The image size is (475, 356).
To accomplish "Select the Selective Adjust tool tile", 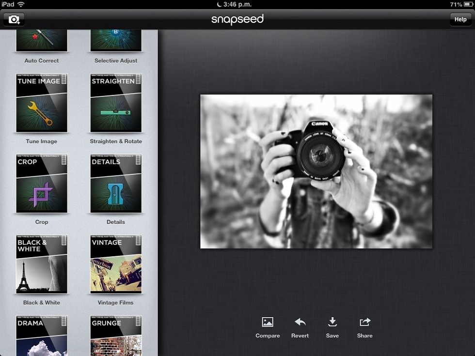I will tap(116, 40).
